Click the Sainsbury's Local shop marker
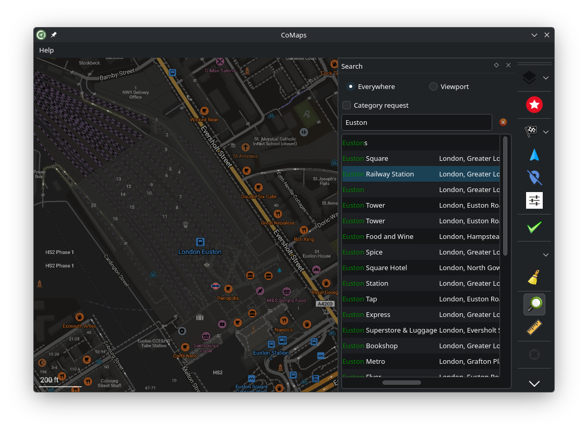The height and width of the screenshot is (432, 588). pyautogui.click(x=206, y=336)
